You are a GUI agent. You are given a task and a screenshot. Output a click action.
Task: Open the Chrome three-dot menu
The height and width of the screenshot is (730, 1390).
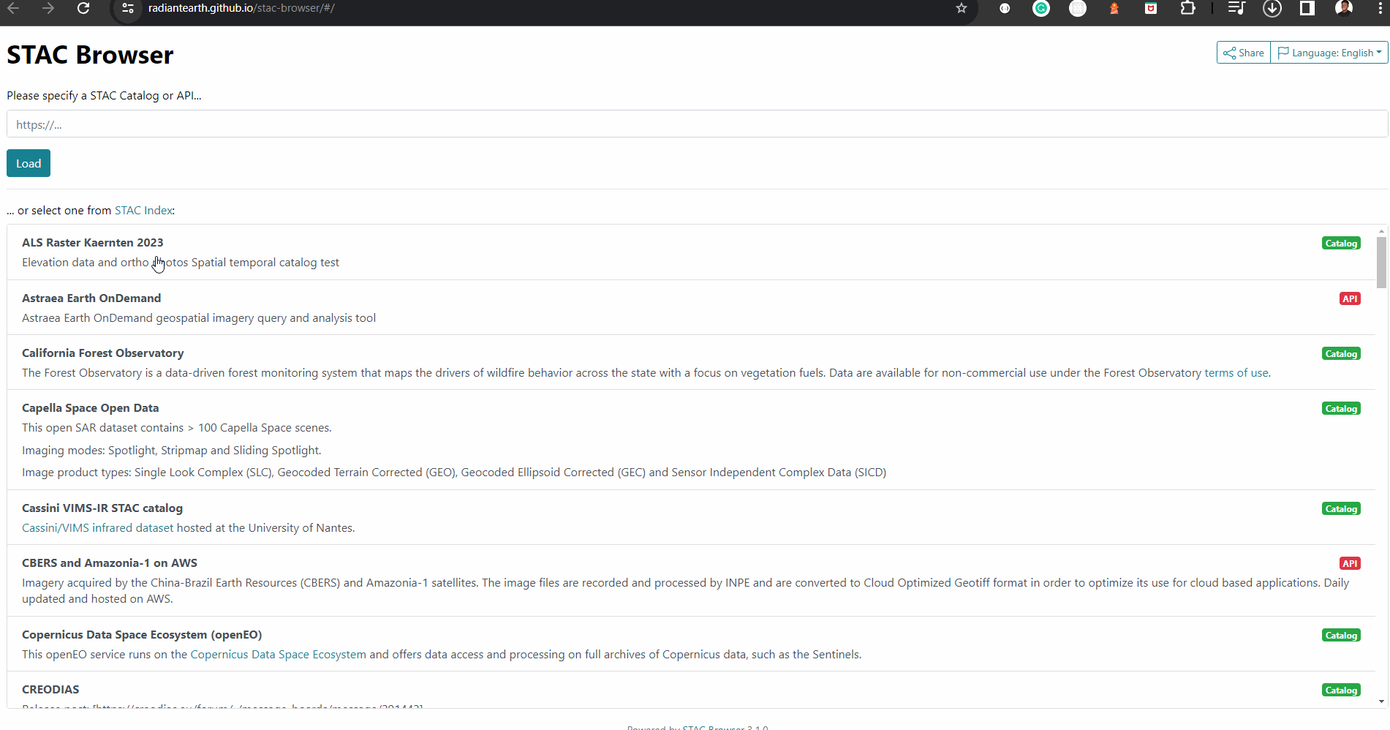(1381, 9)
